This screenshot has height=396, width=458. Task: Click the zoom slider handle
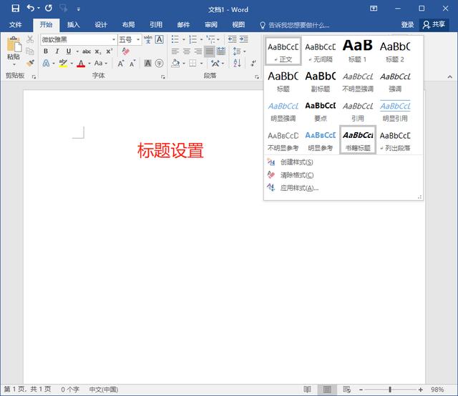(390, 390)
